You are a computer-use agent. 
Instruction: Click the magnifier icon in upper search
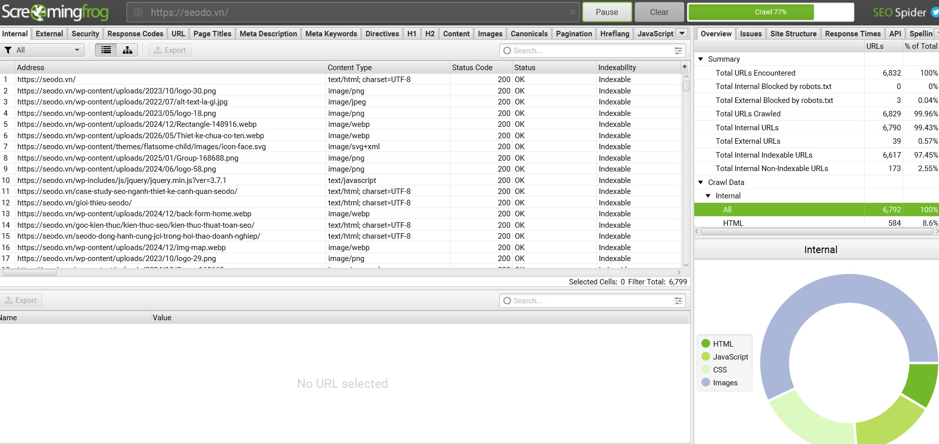click(x=507, y=51)
